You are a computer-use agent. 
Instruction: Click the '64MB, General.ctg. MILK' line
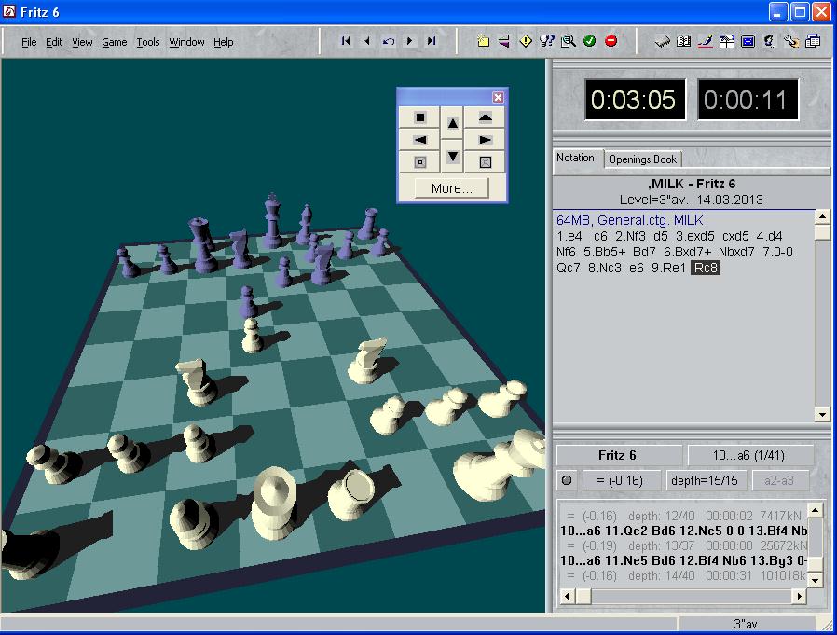(630, 220)
